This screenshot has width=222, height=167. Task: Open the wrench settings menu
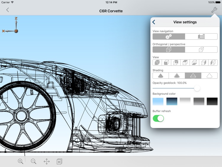(x=214, y=10)
